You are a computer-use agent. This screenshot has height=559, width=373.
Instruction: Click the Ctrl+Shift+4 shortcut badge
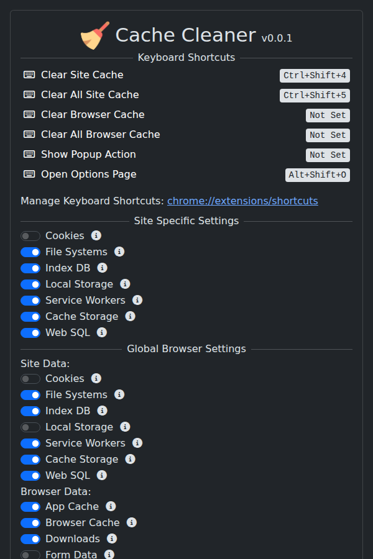pos(315,75)
